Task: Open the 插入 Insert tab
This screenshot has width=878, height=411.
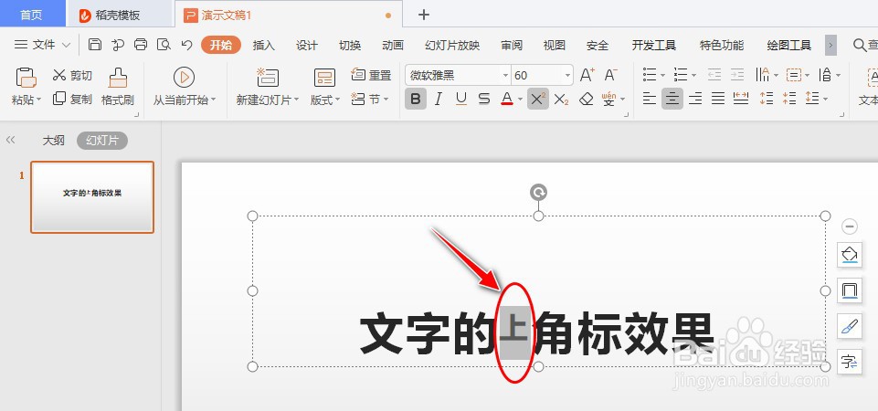Action: point(264,46)
